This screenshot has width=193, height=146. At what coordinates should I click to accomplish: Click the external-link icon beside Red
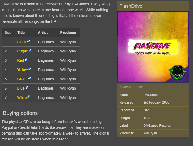[x=26, y=60]
